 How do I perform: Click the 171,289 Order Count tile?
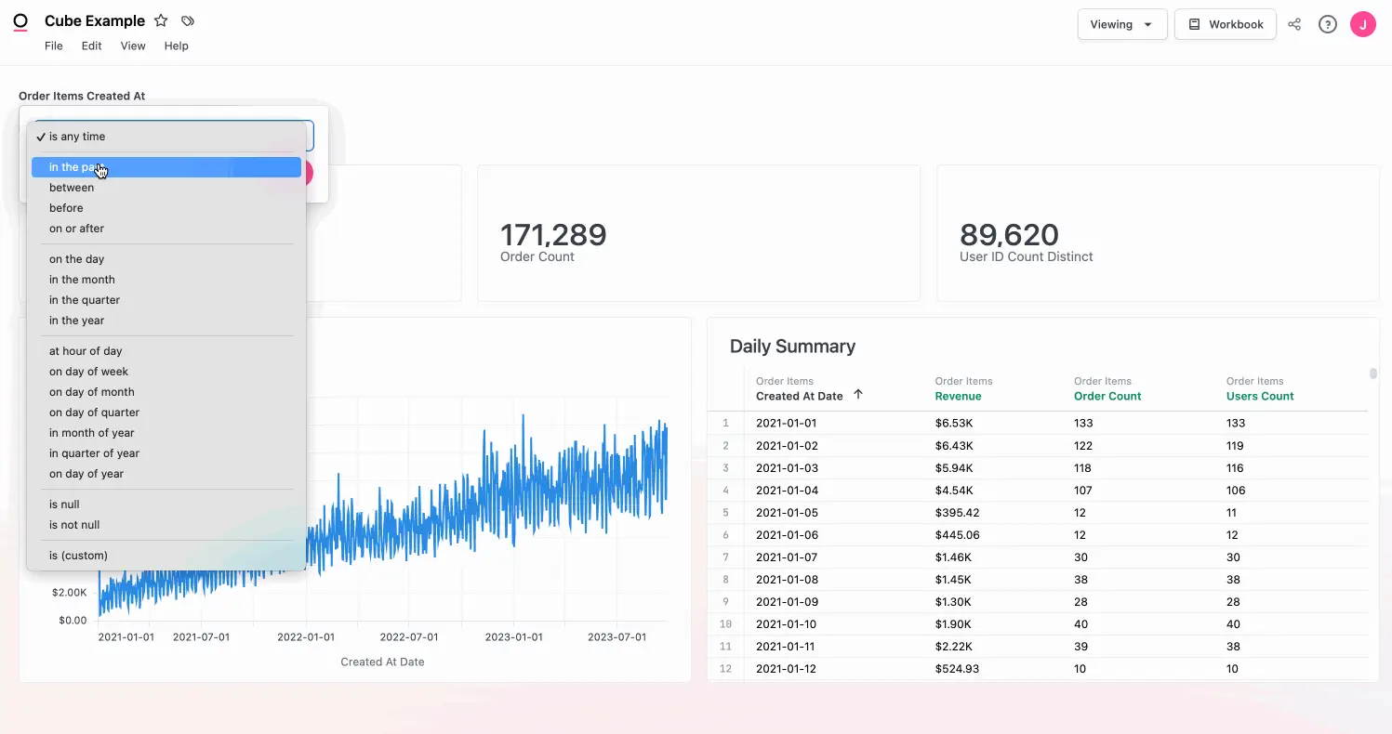click(x=698, y=234)
